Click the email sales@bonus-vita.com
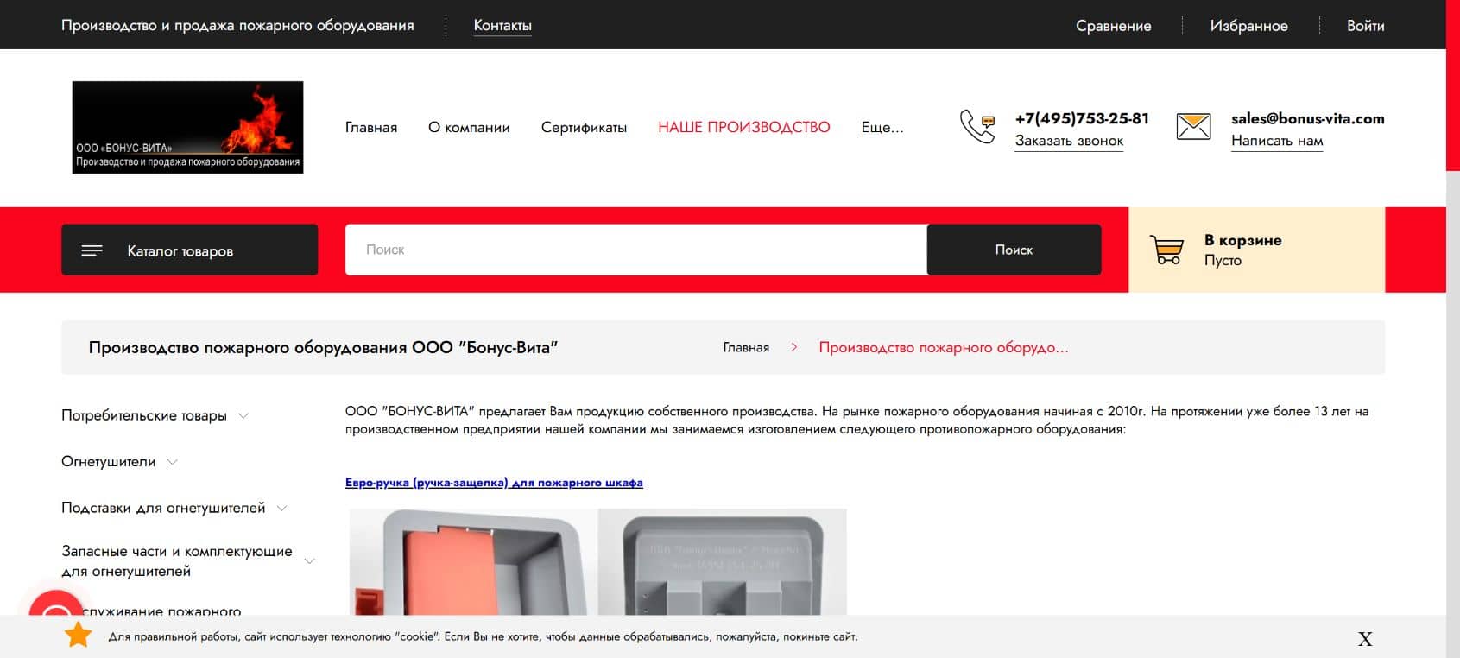Screen dimensions: 1460x658 click(x=1308, y=118)
